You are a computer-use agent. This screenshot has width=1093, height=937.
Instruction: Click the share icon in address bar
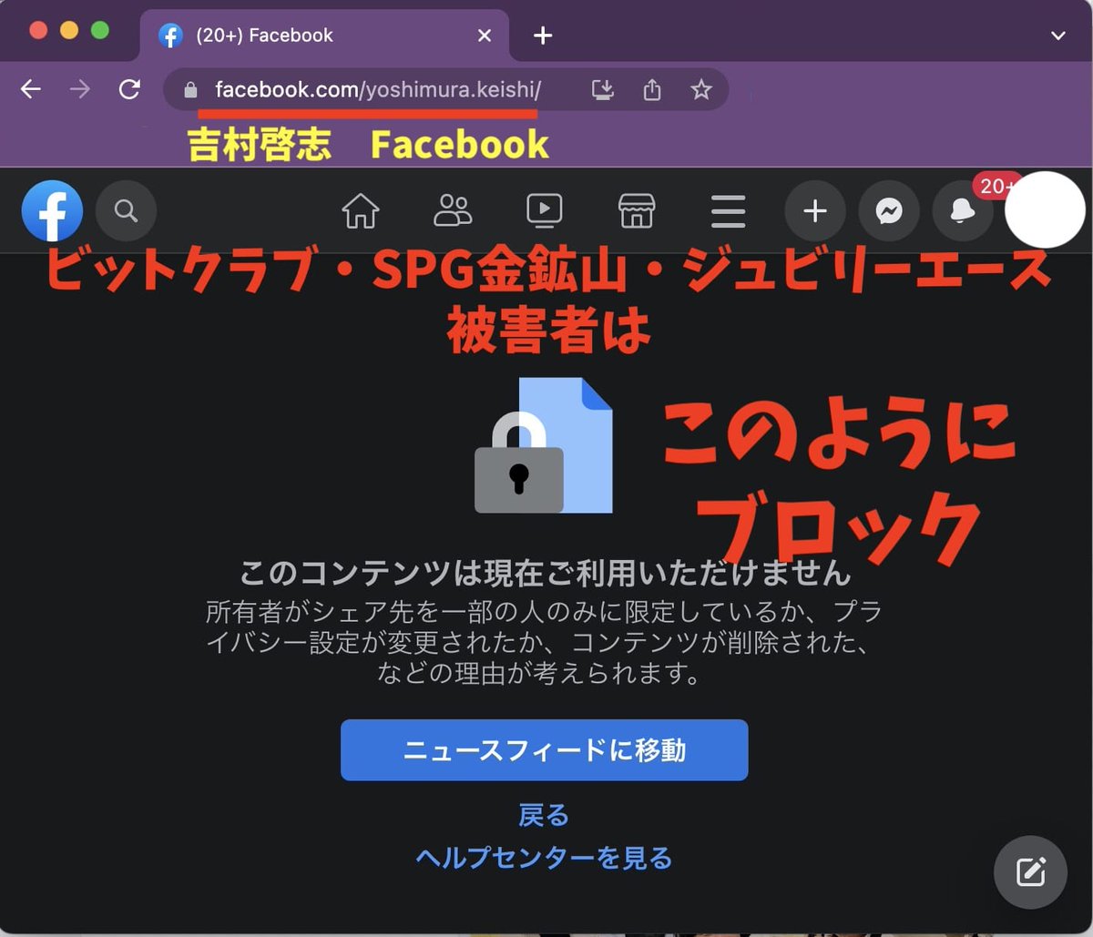651,89
